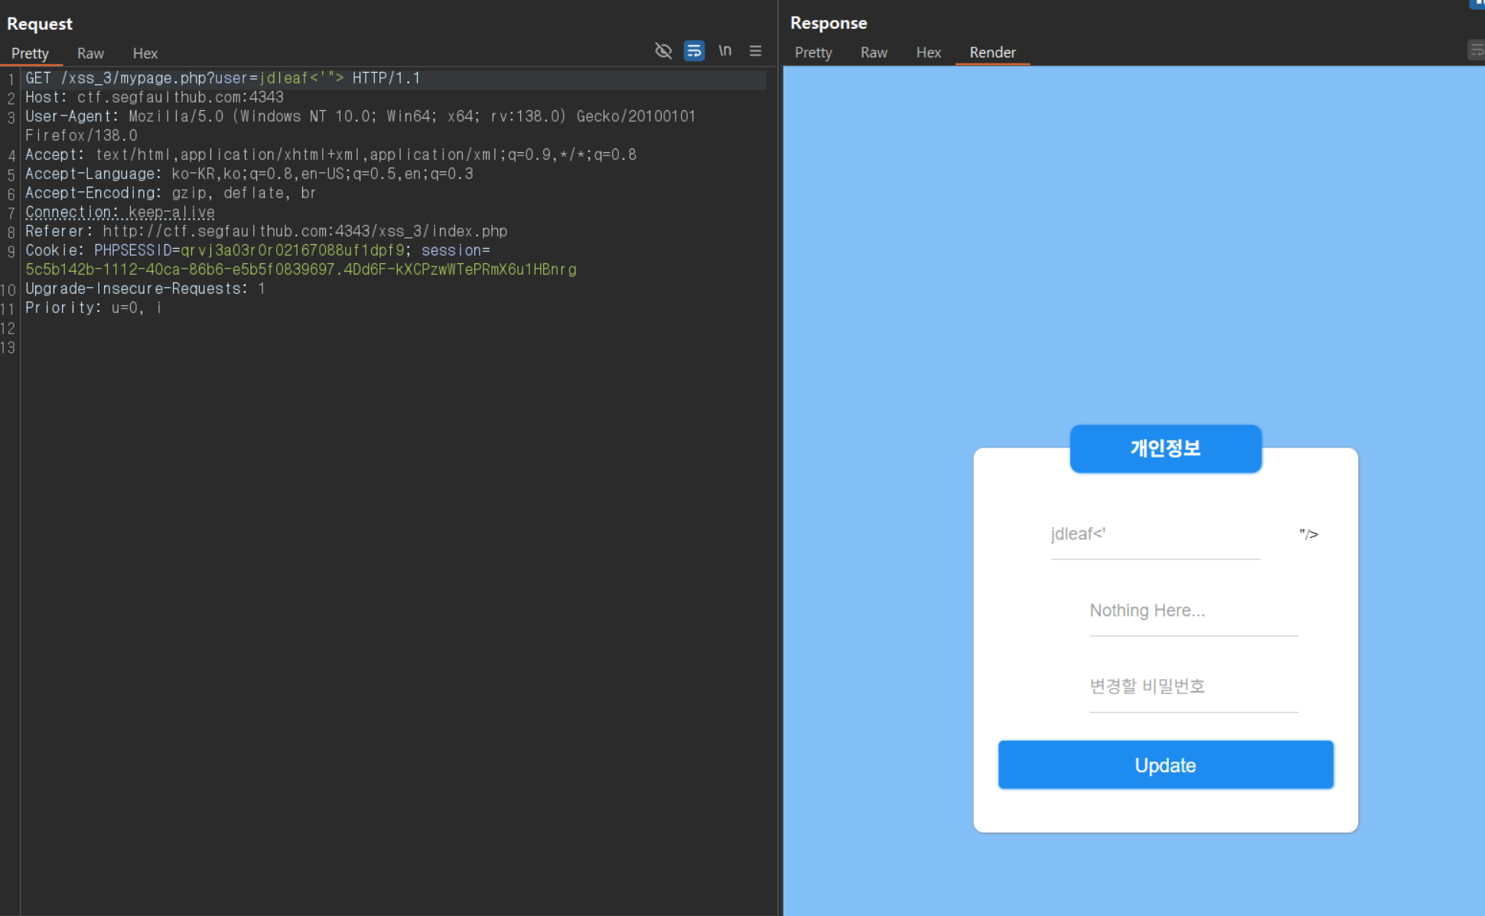This screenshot has width=1485, height=916.
Task: Switch to Request Pretty tab
Action: 30,54
